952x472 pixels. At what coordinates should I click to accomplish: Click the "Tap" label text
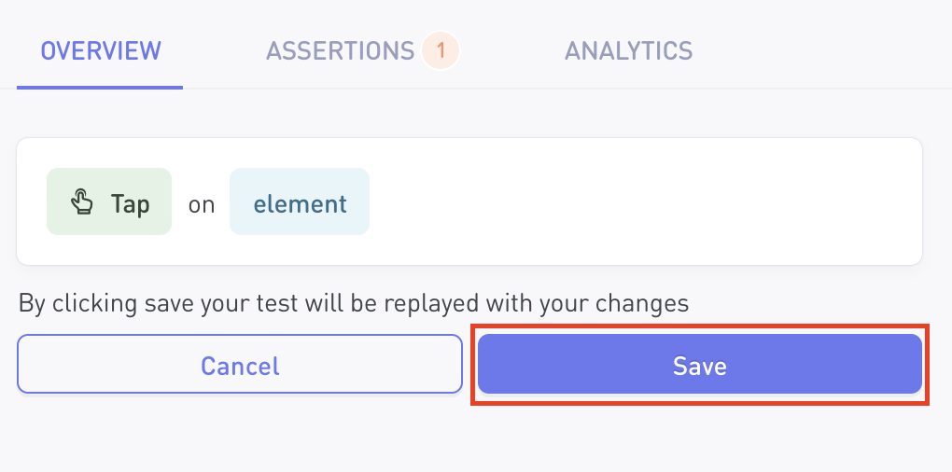pos(130,203)
